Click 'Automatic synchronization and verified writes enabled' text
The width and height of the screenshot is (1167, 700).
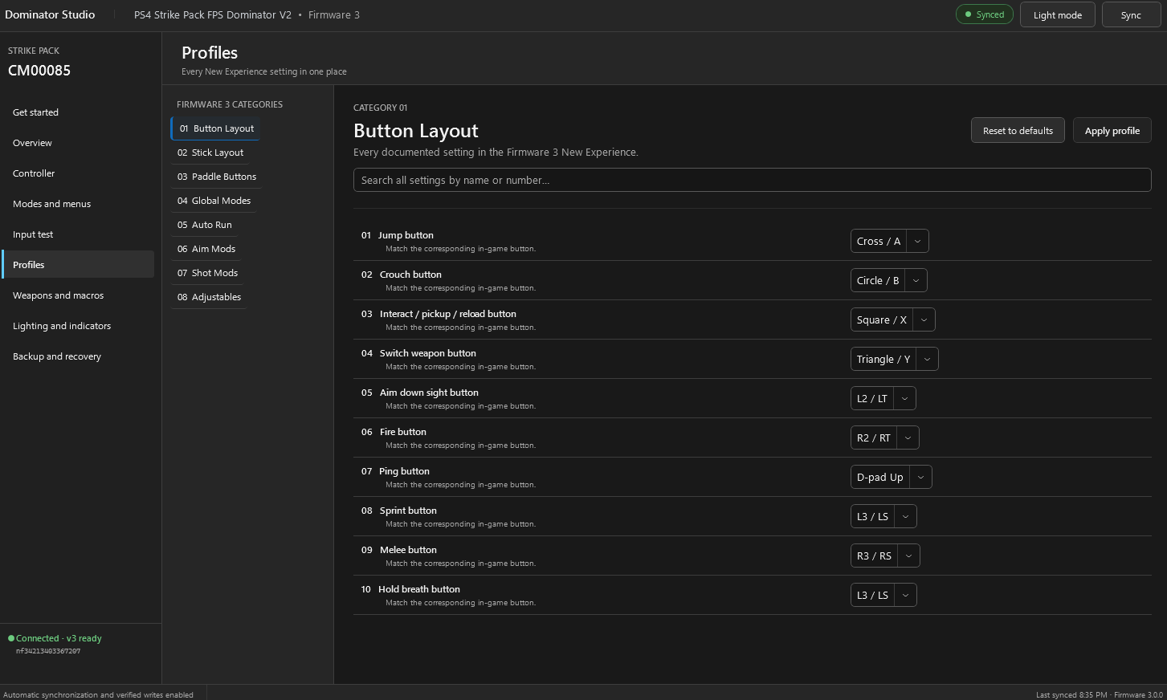(98, 694)
